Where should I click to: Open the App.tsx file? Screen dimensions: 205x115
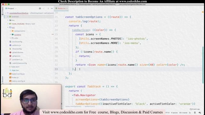tap(15, 70)
